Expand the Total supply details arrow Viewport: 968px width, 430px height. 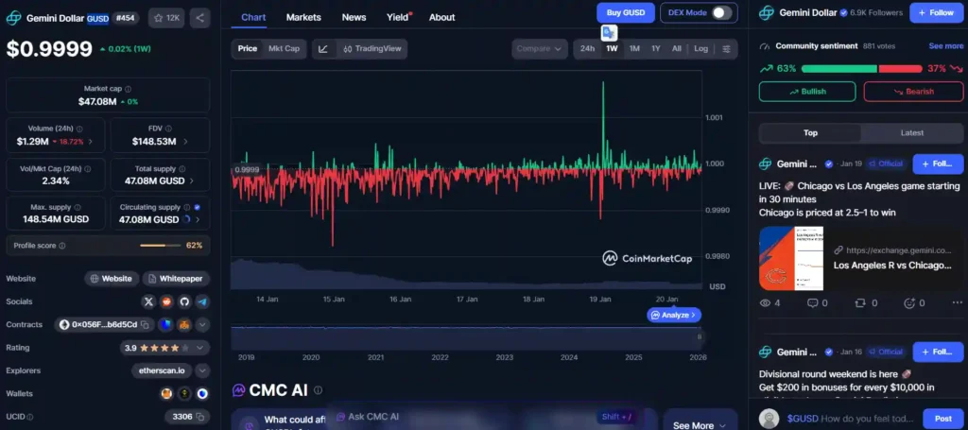[191, 181]
